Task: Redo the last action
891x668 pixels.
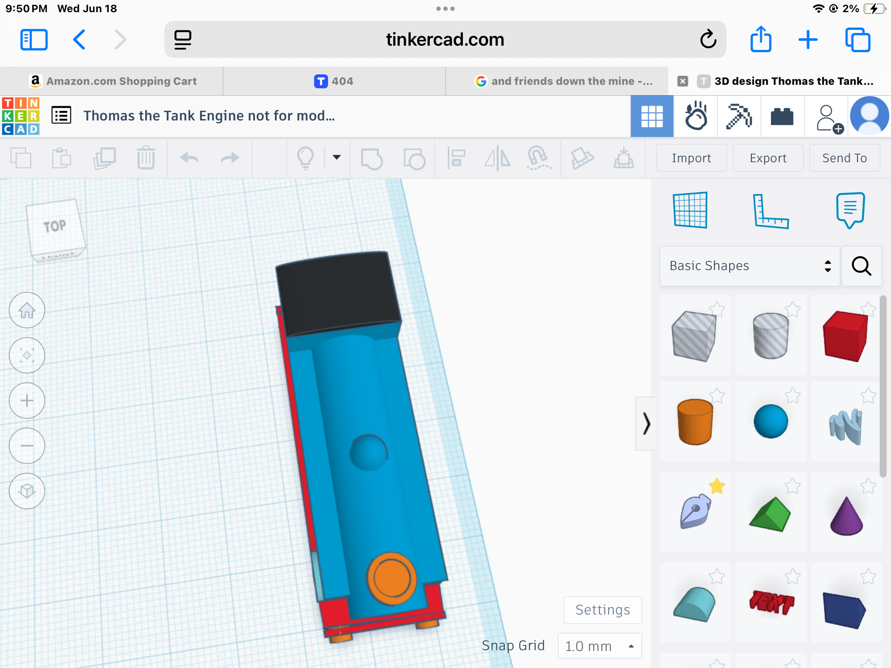Action: [230, 158]
